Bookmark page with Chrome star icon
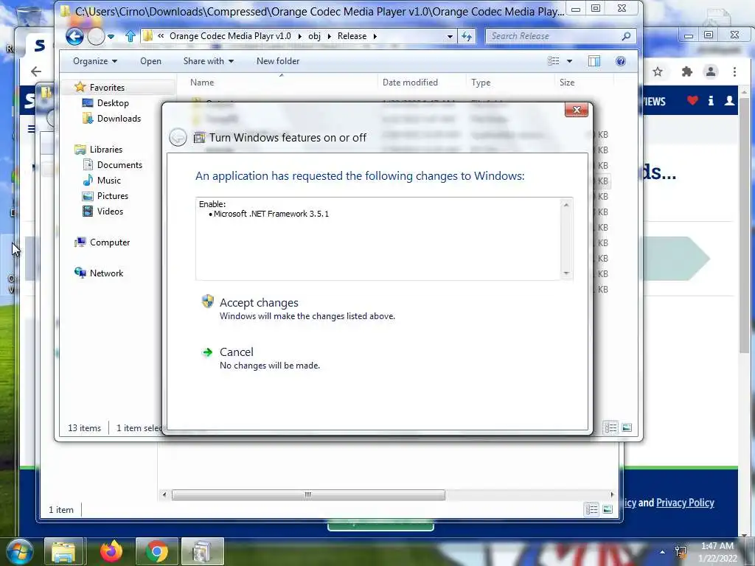Image resolution: width=755 pixels, height=566 pixels. (x=657, y=71)
